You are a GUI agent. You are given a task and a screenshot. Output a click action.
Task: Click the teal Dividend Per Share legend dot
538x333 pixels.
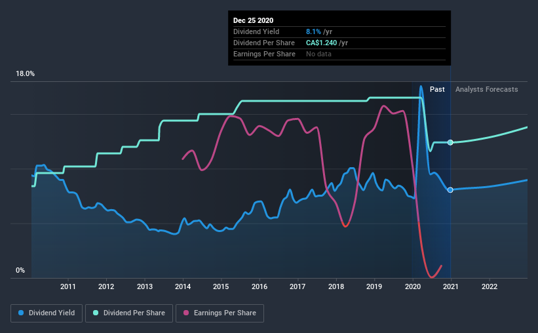(96, 313)
